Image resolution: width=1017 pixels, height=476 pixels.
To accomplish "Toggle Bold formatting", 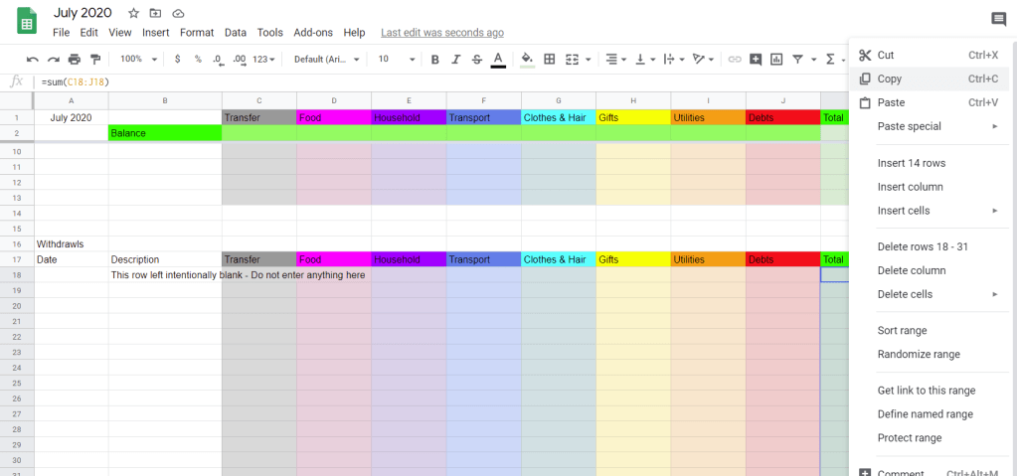I will 434,60.
